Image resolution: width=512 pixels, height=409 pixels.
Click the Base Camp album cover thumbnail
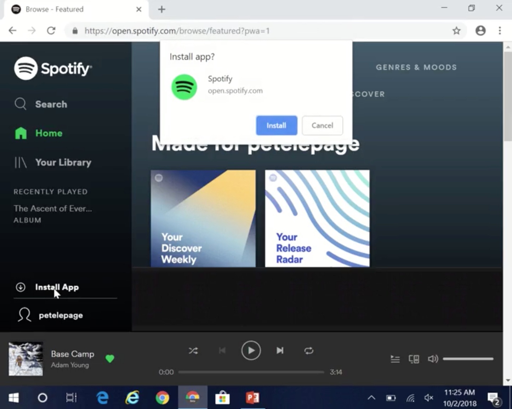[26, 359]
